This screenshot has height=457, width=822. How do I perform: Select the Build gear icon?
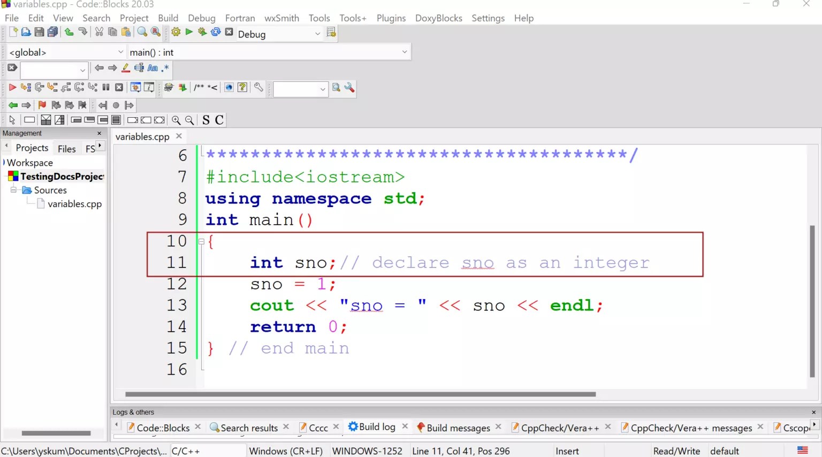176,32
